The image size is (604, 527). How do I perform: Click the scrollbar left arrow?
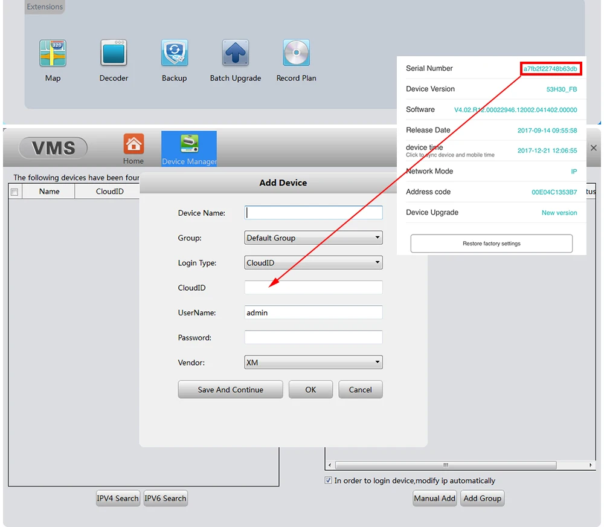pyautogui.click(x=330, y=465)
